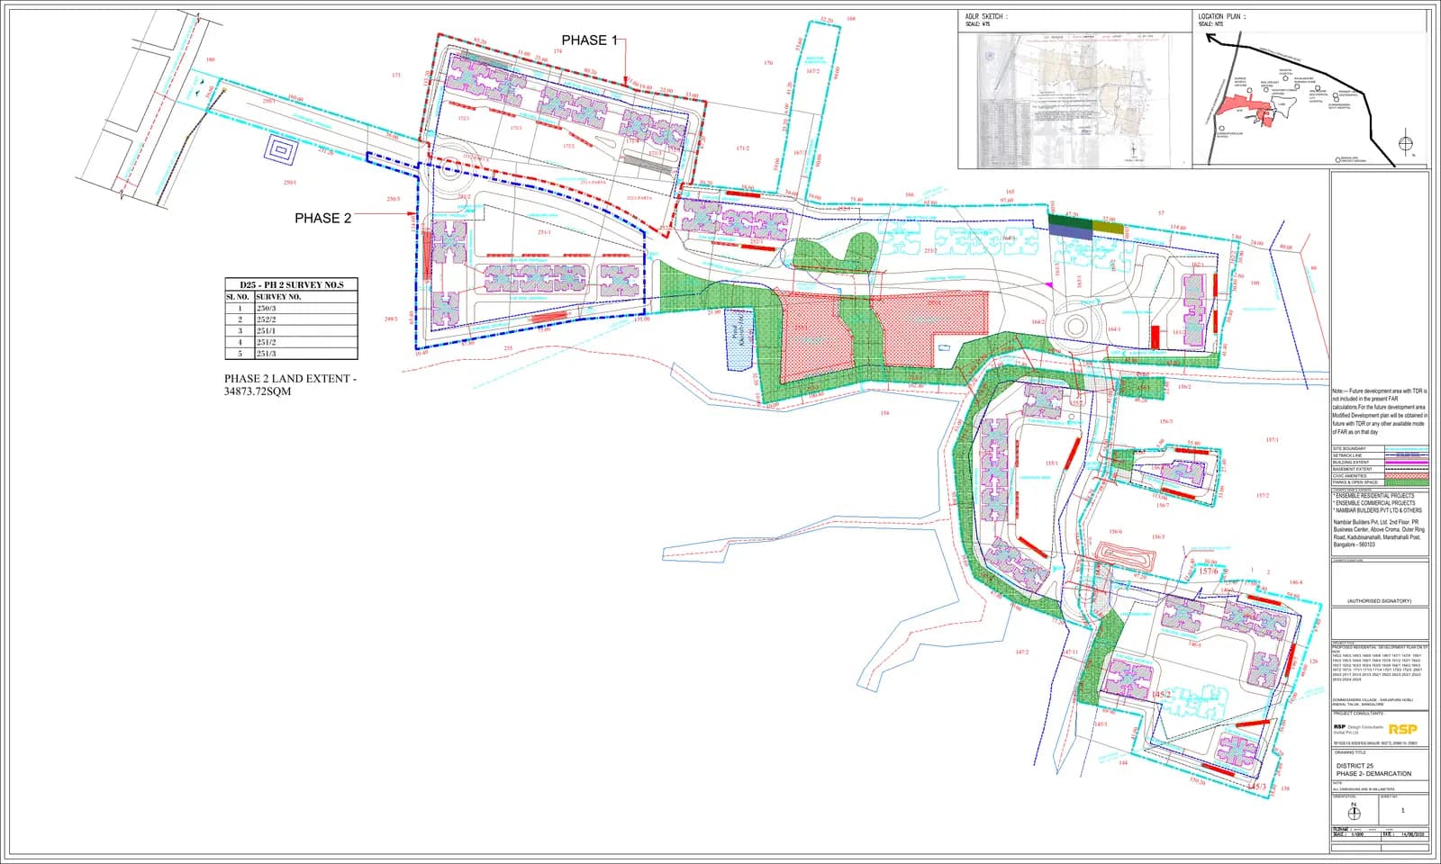The image size is (1441, 864).
Task: Click the red Civic Amenities legend swatch
Action: (1405, 476)
